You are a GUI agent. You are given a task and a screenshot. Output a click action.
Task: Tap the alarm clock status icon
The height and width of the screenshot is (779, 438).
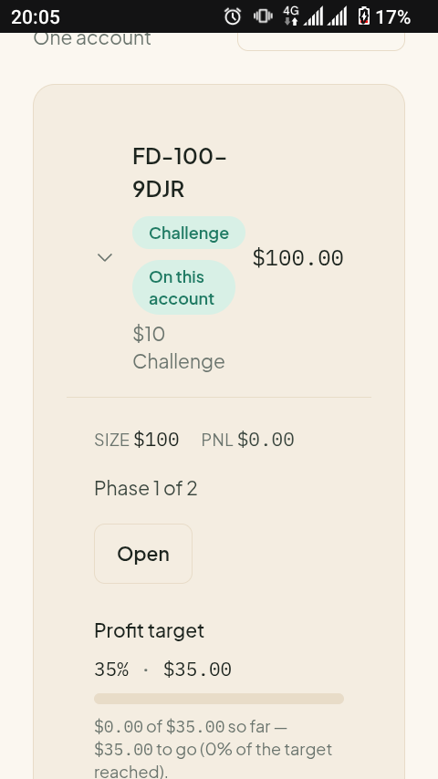click(x=232, y=16)
